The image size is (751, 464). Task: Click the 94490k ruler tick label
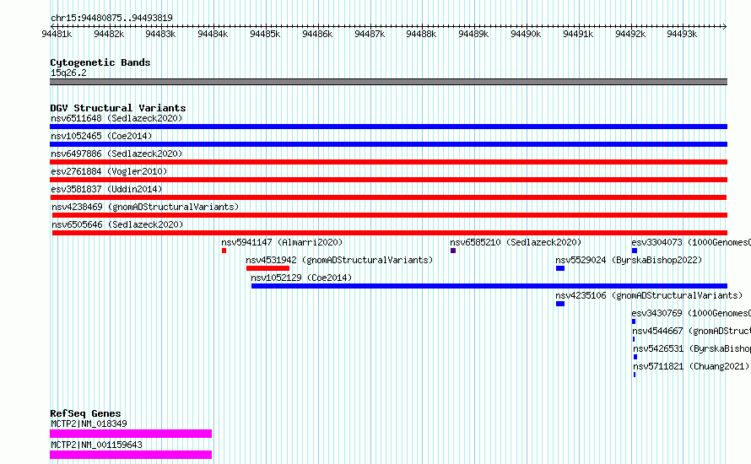(x=526, y=34)
